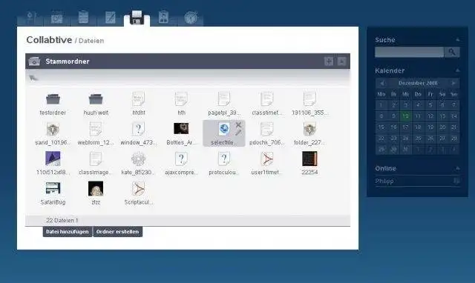Image resolution: width=475 pixels, height=283 pixels.
Task: Collapse the Stammordner panel with the arrow button
Action: [x=341, y=61]
